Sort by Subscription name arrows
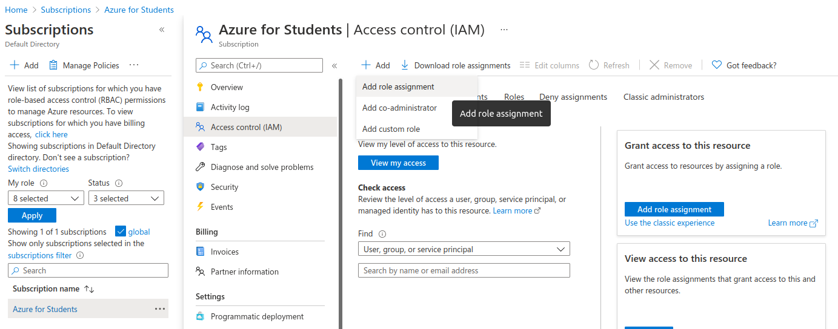 point(89,289)
